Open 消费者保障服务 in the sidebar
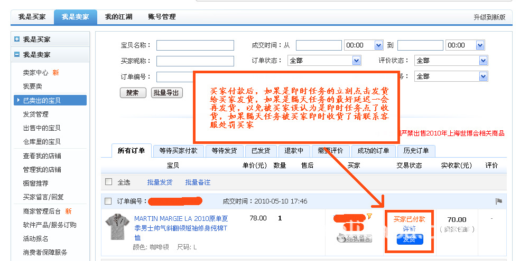Image resolution: width=529 pixels, height=261 pixels. 45,252
